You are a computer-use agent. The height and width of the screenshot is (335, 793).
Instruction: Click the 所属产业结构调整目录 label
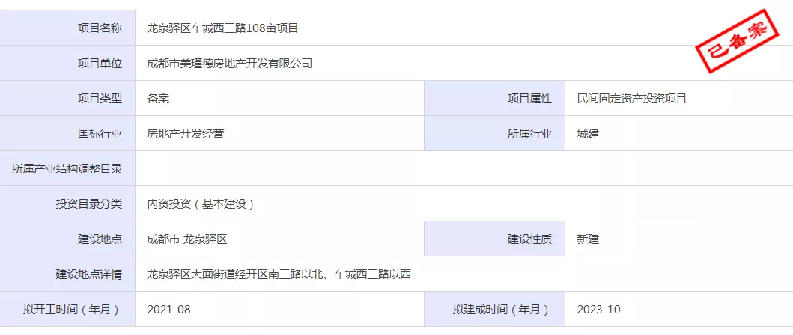(x=67, y=169)
